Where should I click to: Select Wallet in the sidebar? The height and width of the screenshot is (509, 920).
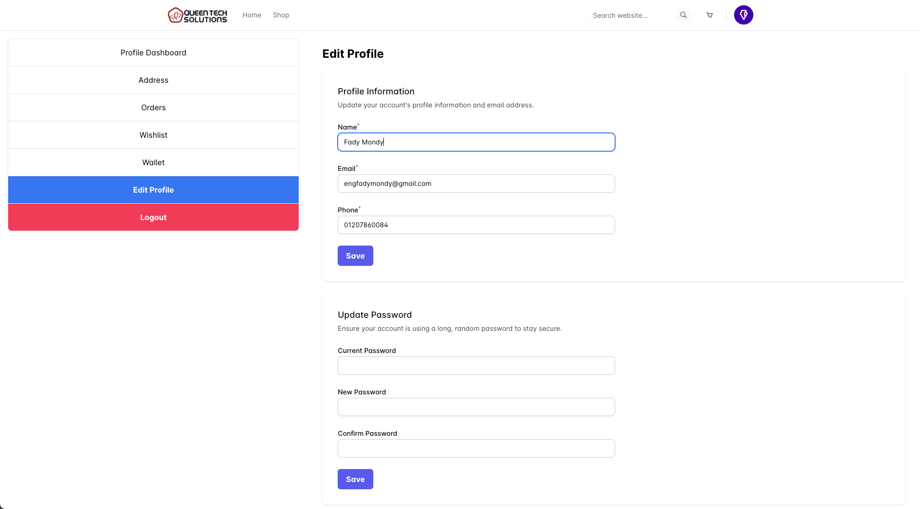[x=153, y=162]
